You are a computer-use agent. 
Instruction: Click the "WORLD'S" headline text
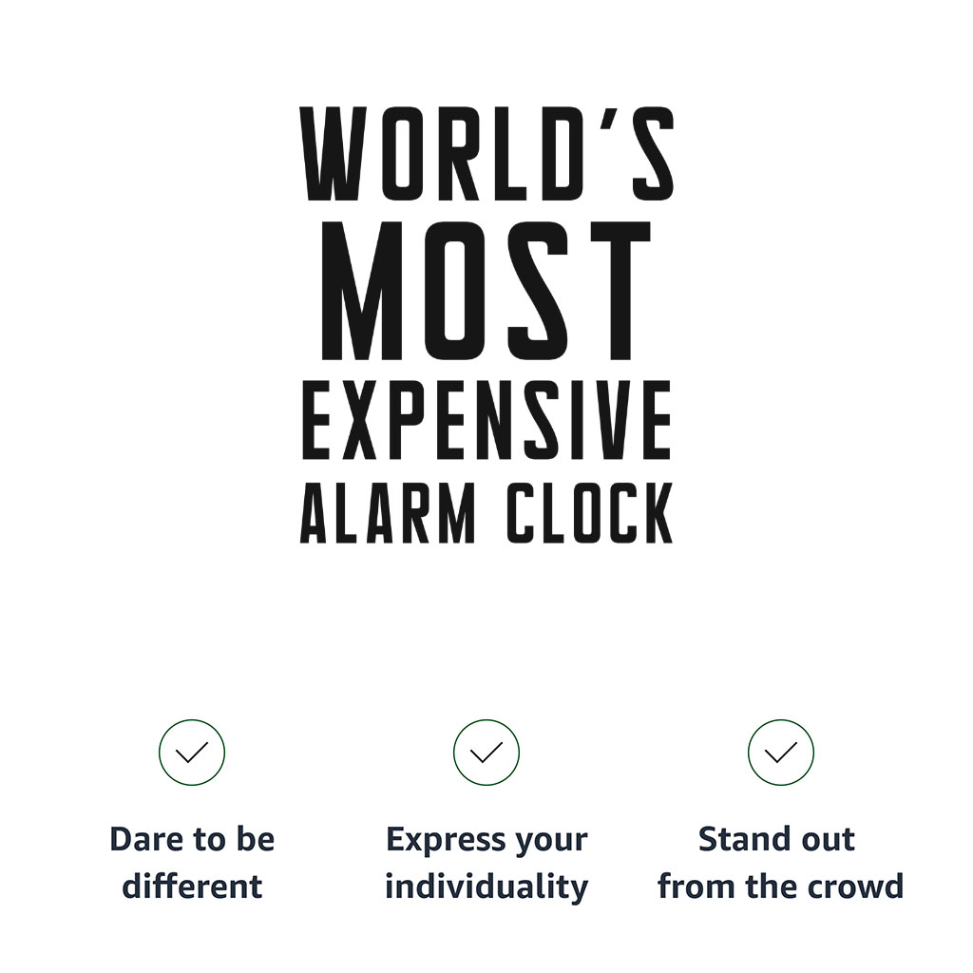[x=486, y=154]
